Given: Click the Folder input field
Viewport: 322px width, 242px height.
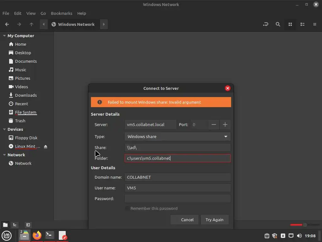Looking at the screenshot, I should tap(177, 158).
